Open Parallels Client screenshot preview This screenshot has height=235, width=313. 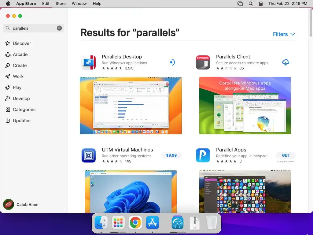click(x=245, y=106)
